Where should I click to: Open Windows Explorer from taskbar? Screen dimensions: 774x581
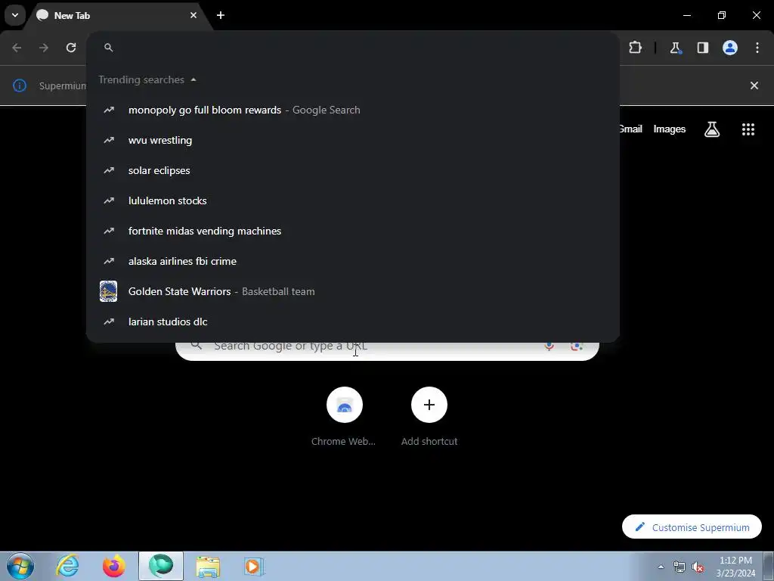[208, 566]
